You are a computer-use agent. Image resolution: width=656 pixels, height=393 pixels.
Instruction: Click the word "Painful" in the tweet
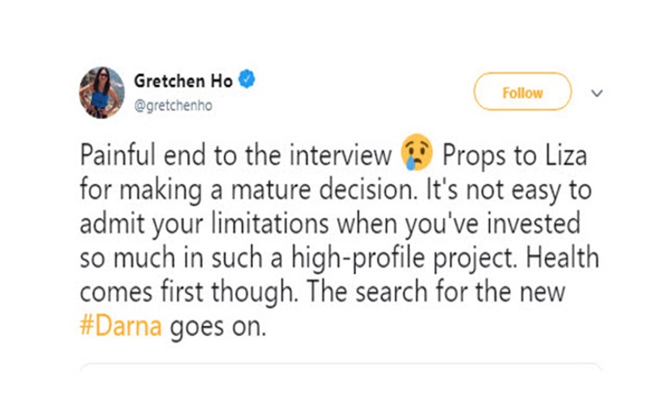click(117, 156)
